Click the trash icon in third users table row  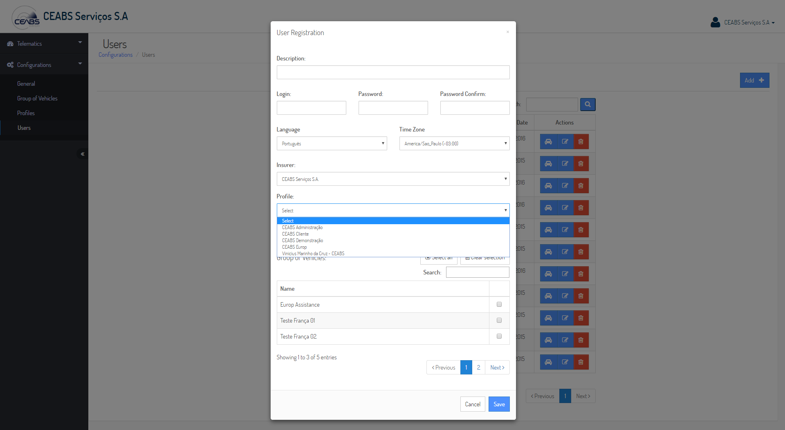[x=581, y=186]
